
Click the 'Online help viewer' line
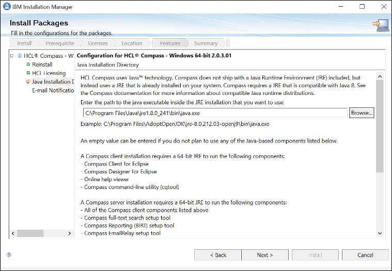click(104, 179)
